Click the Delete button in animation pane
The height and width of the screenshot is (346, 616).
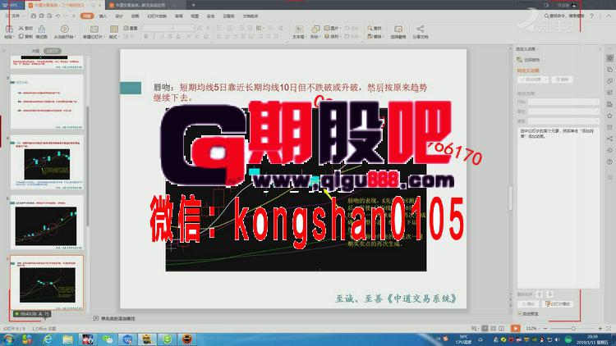[x=562, y=80]
